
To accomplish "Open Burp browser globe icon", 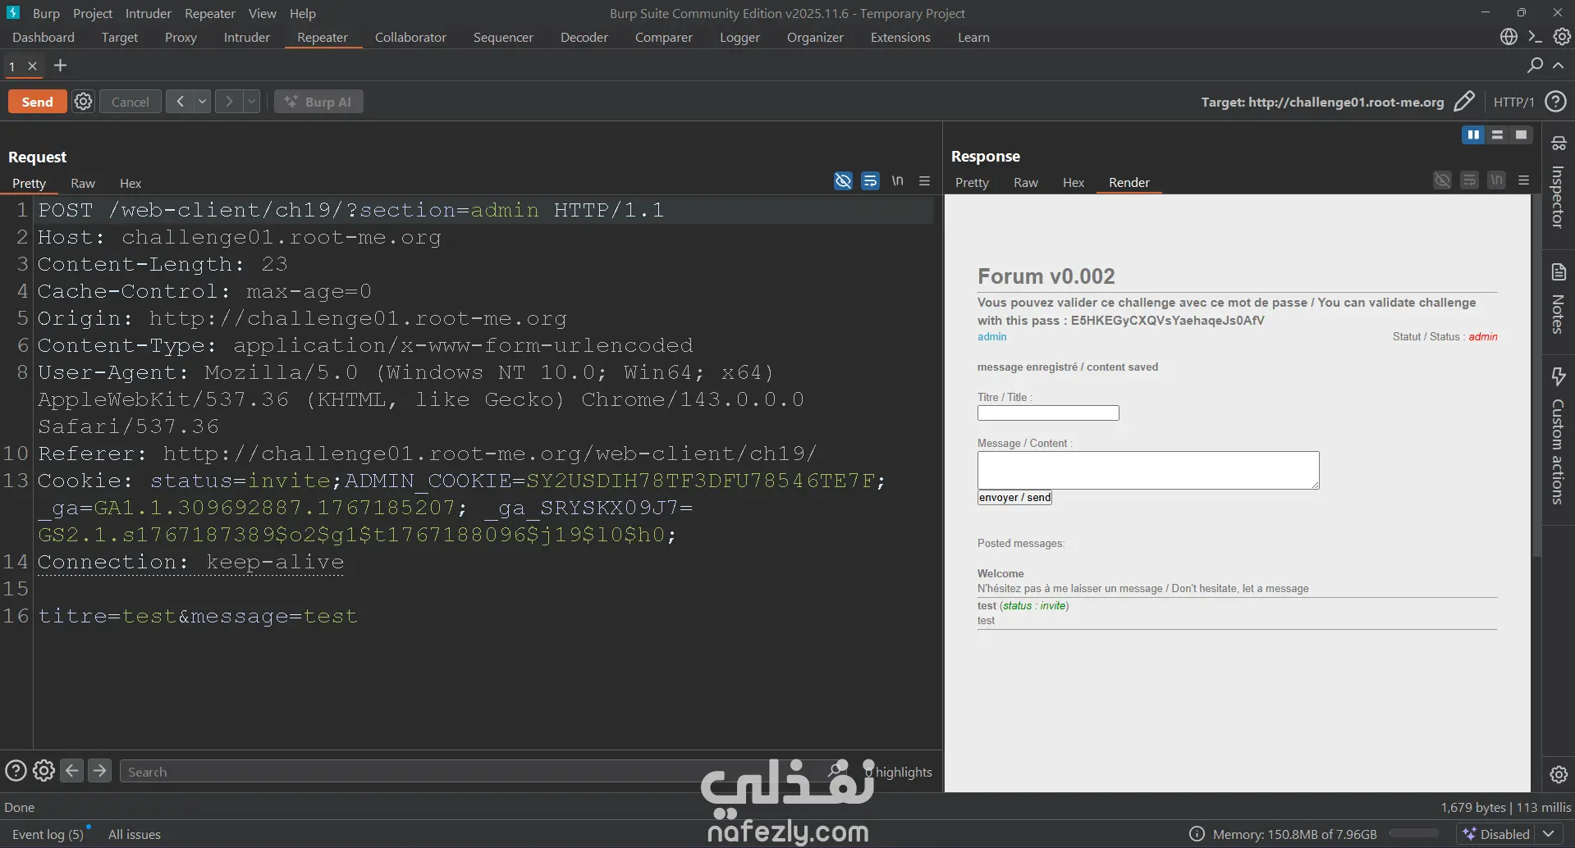I will click(x=1509, y=37).
